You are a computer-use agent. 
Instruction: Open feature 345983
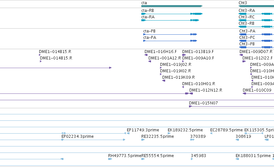[199, 156]
